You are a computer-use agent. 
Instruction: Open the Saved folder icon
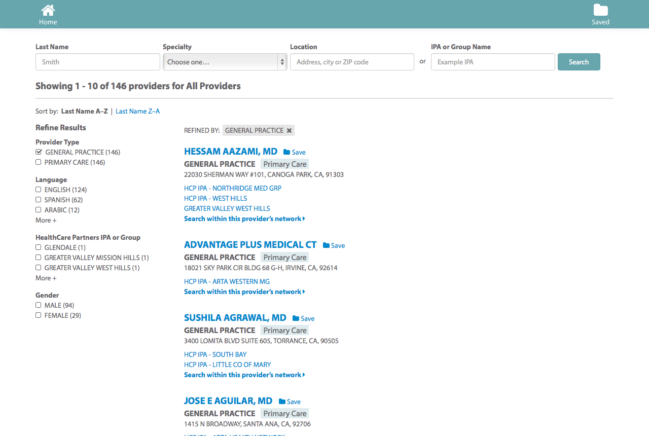[x=600, y=9]
